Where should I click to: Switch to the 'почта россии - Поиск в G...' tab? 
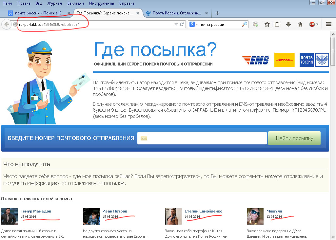tap(39, 13)
